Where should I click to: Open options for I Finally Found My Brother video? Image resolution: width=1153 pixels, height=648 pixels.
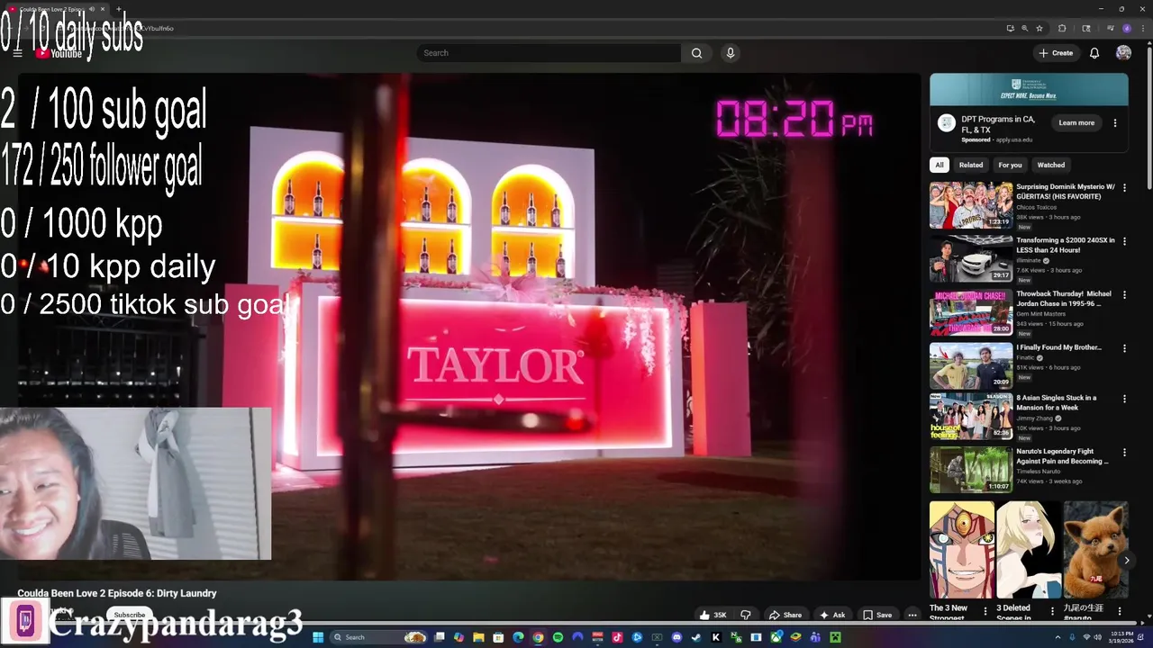click(1124, 348)
